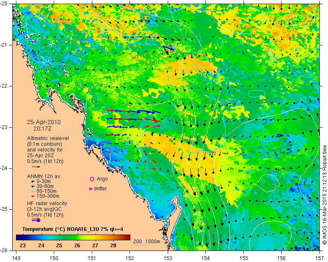Image resolution: width=328 pixels, height=262 pixels.
Task: Click the latitude axis label -20
Action: (4, 4)
